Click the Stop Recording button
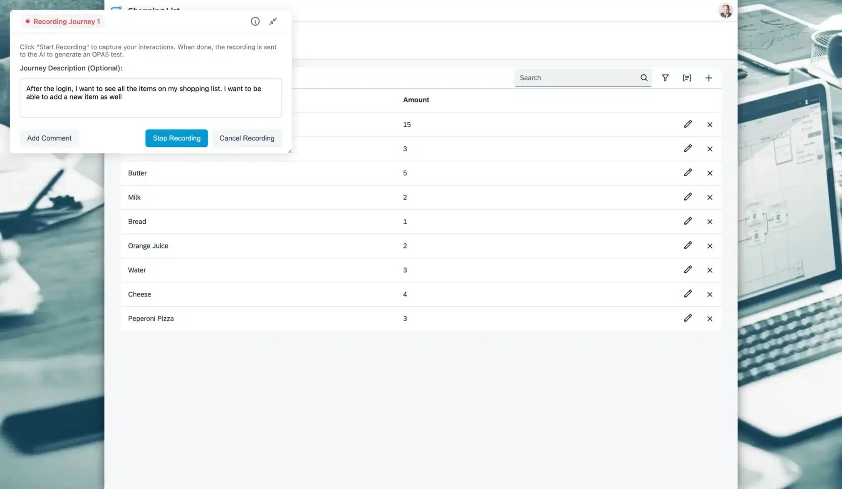This screenshot has height=489, width=842. pos(176,138)
